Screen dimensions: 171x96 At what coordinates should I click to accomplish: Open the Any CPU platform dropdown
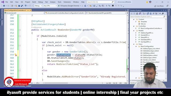[x=50, y=6]
